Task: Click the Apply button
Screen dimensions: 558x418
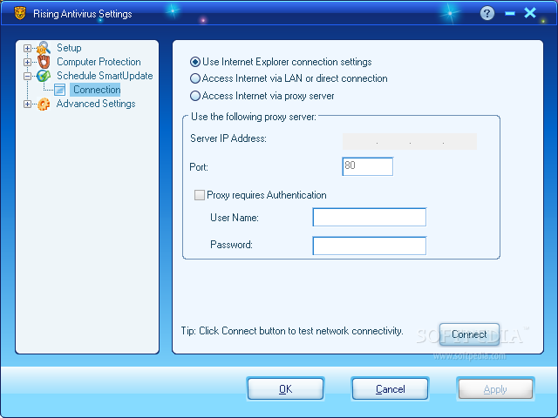Action: [495, 389]
